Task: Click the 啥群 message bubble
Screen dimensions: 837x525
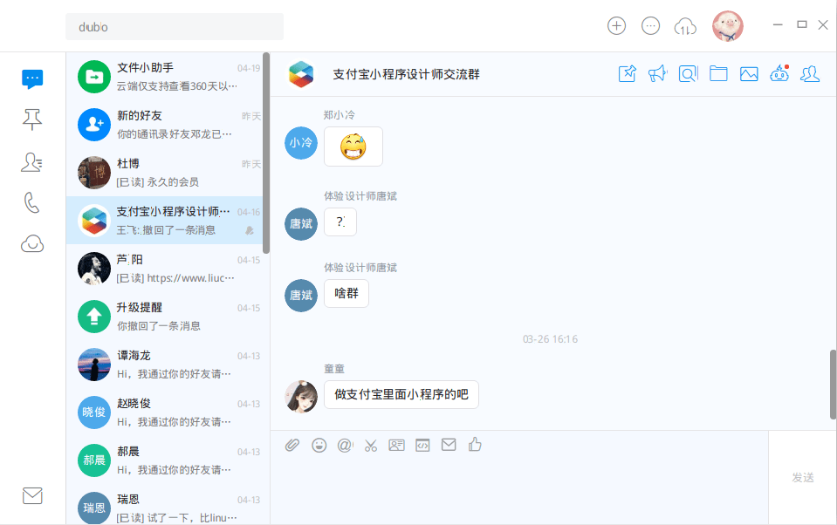Action: click(x=346, y=293)
